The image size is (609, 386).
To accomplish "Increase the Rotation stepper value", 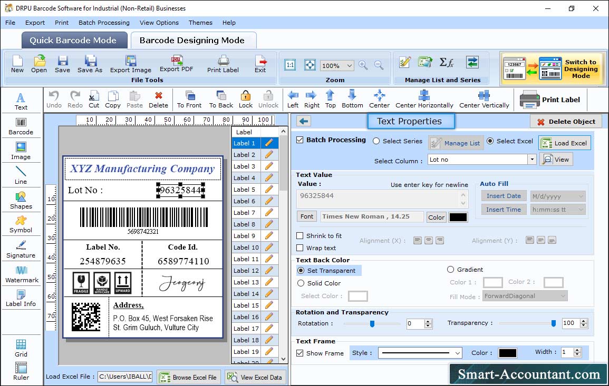I will [428, 321].
